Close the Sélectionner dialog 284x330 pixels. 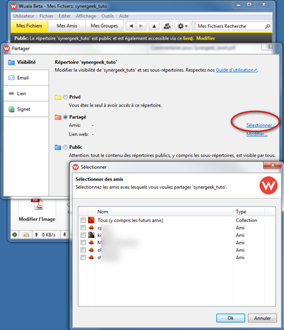(x=273, y=165)
